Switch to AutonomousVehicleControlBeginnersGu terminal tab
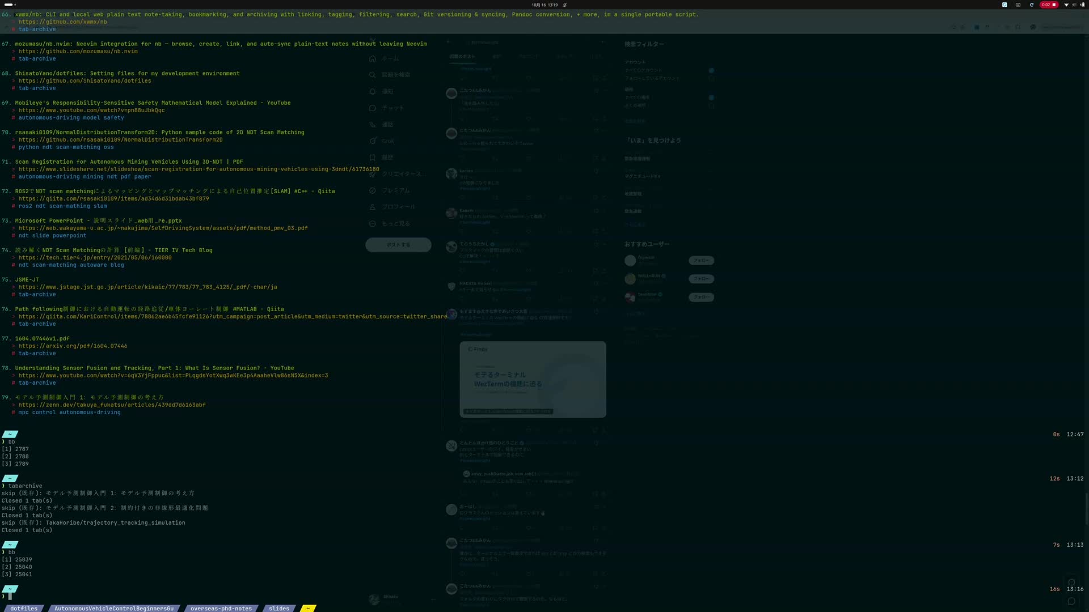 (x=114, y=609)
